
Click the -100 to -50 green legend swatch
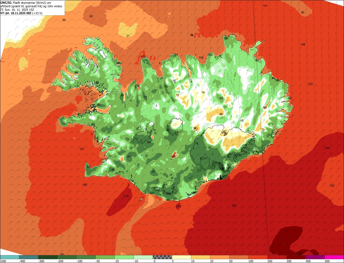pyautogui.click(x=86, y=257)
